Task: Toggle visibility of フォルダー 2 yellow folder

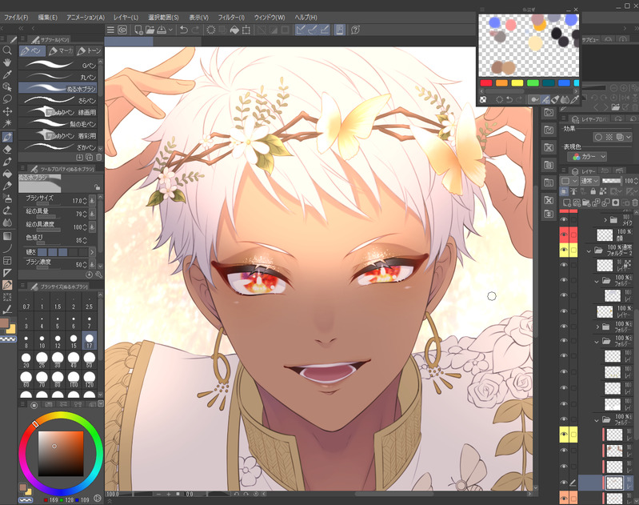Action: 564,250
